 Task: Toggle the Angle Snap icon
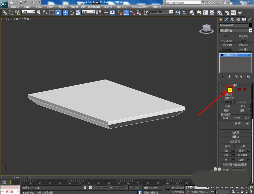coord(126,13)
